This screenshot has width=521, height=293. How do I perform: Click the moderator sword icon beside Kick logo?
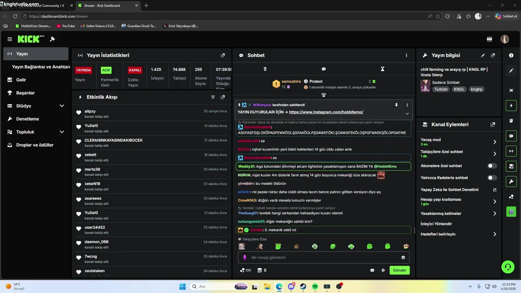pyautogui.click(x=52, y=39)
